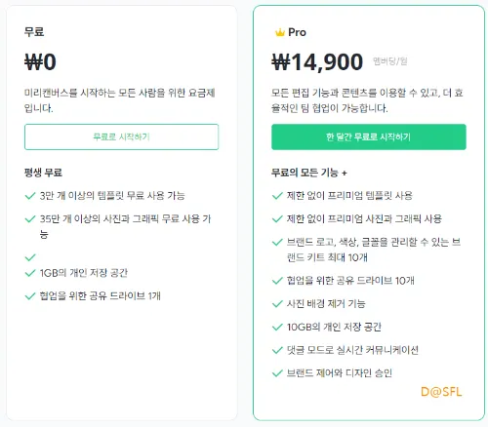This screenshot has width=488, height=427.
Task: Click the 협업을 위한 공유 드라이브 10개 feature
Action: 350,281
